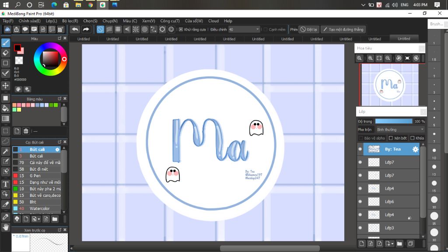
Task: Select the Watercolor brush
Action: (37, 209)
